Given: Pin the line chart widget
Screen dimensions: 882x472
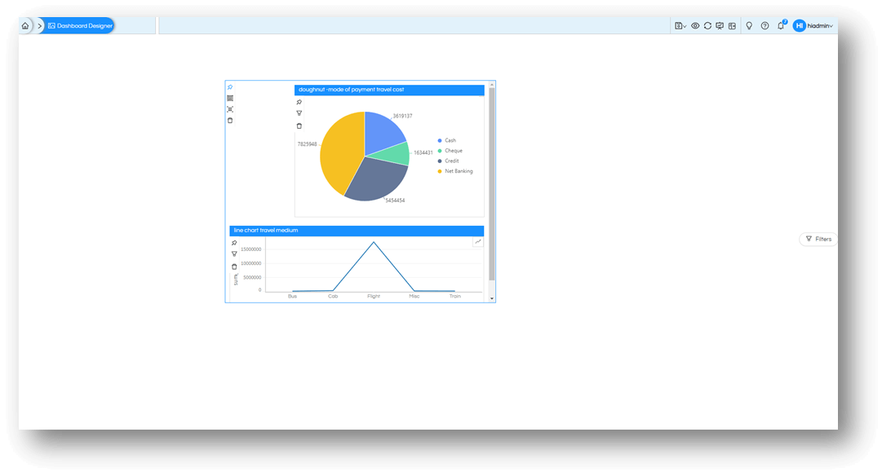Looking at the screenshot, I should tap(234, 243).
